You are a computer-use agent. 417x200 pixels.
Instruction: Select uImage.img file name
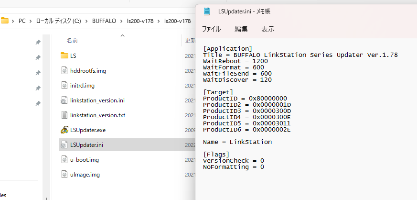point(85,175)
